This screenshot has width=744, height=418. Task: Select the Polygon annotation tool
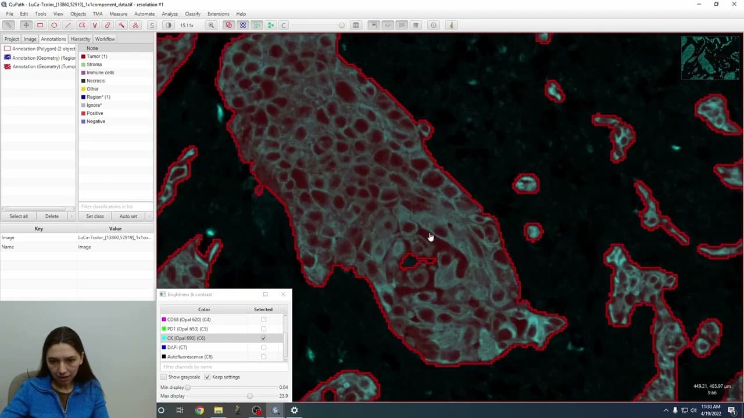tap(82, 25)
